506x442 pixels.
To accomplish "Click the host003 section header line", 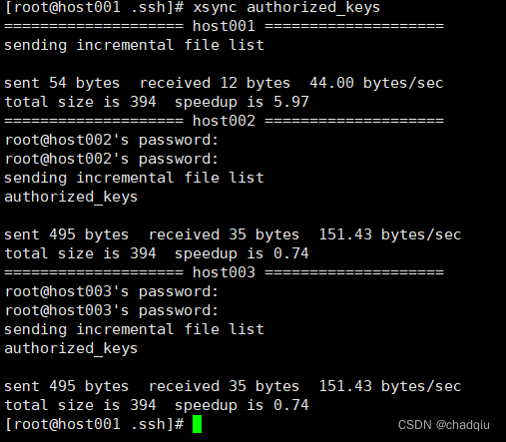I will click(x=224, y=272).
